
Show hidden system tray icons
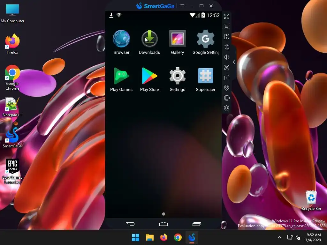[280, 237]
